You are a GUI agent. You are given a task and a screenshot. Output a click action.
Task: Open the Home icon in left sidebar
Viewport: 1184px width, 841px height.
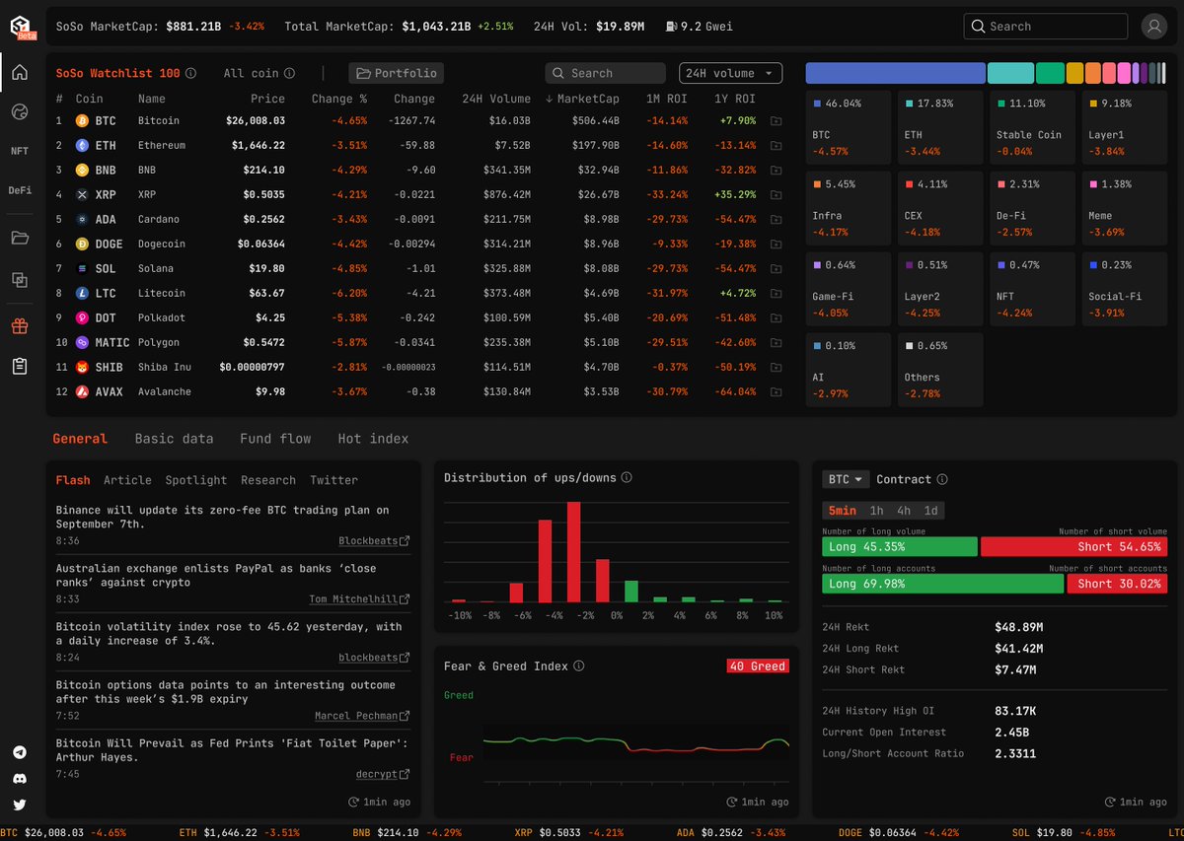20,72
